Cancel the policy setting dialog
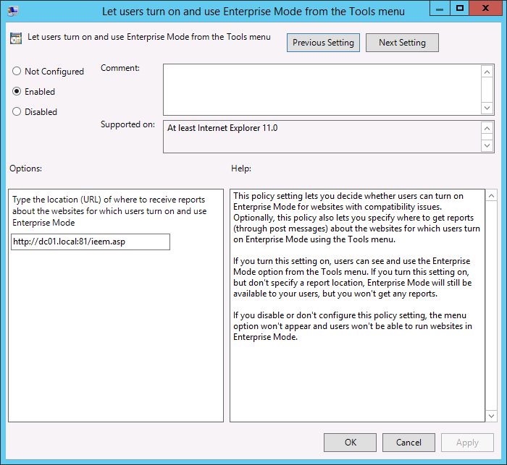Image resolution: width=507 pixels, height=465 pixels. click(408, 443)
